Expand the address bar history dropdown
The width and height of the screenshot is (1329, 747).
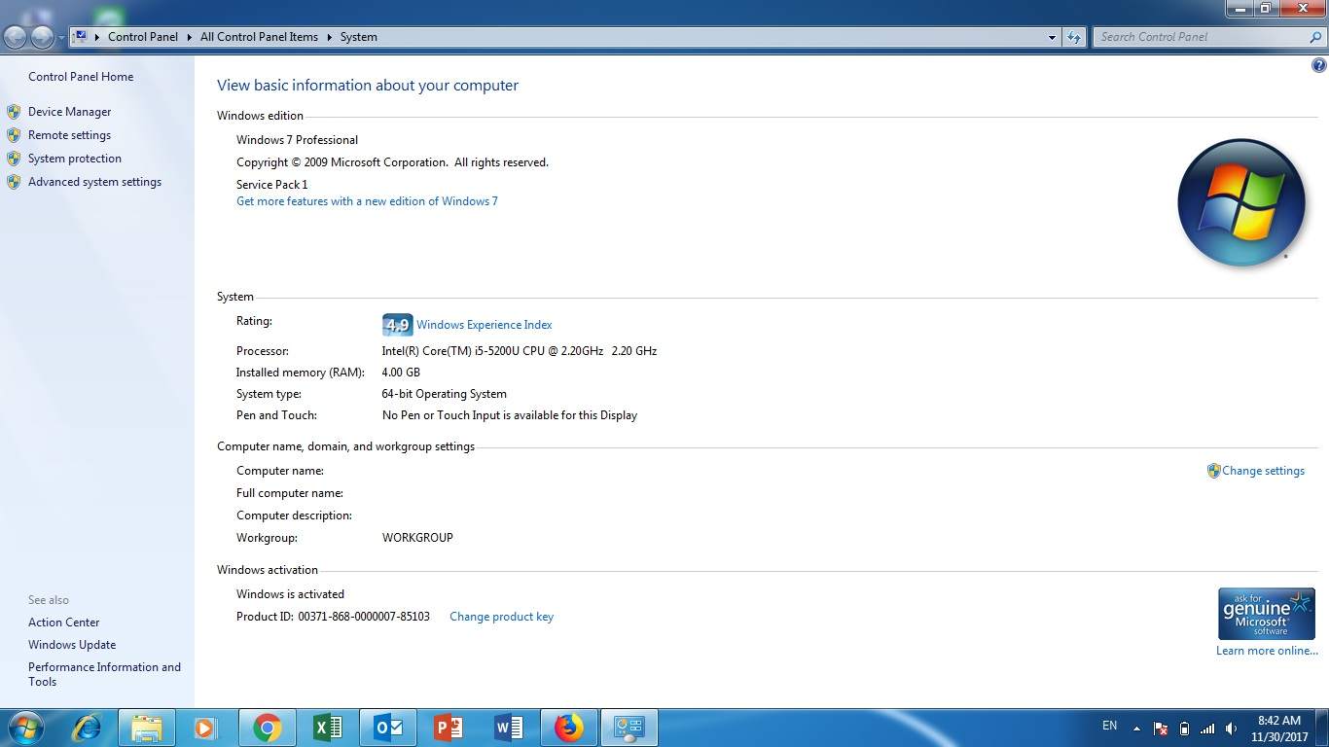point(1052,37)
